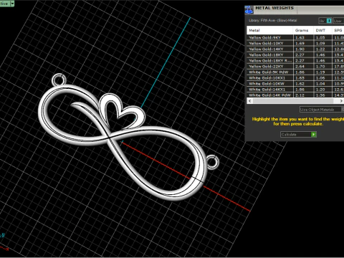Toggle the GV option in Metal Weights
The width and height of the screenshot is (344, 258).
(325, 21)
